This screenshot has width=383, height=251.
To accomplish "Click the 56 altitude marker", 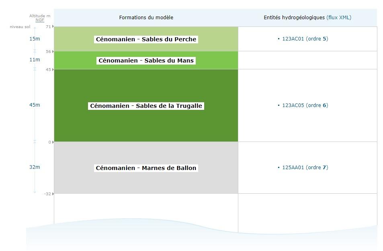I will tap(48, 51).
